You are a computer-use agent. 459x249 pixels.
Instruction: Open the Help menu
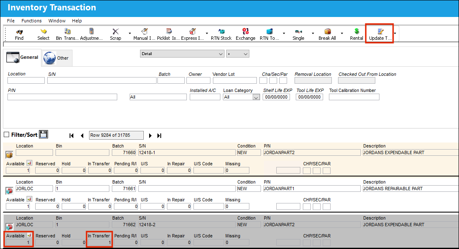tap(77, 21)
